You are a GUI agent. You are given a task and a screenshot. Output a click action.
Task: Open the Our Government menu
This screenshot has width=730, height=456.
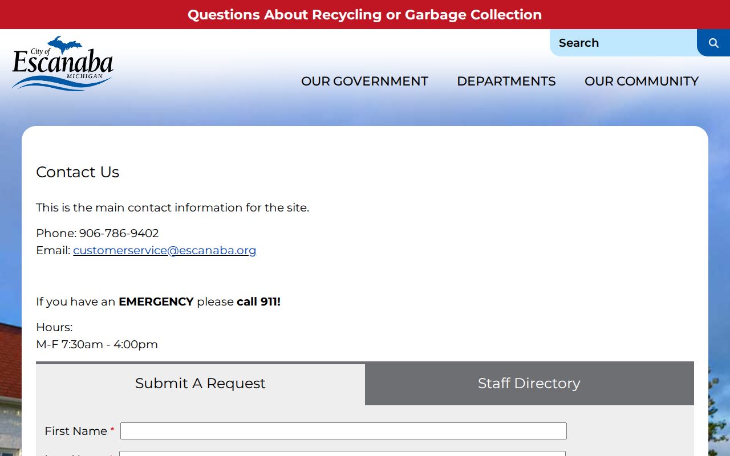(x=364, y=81)
